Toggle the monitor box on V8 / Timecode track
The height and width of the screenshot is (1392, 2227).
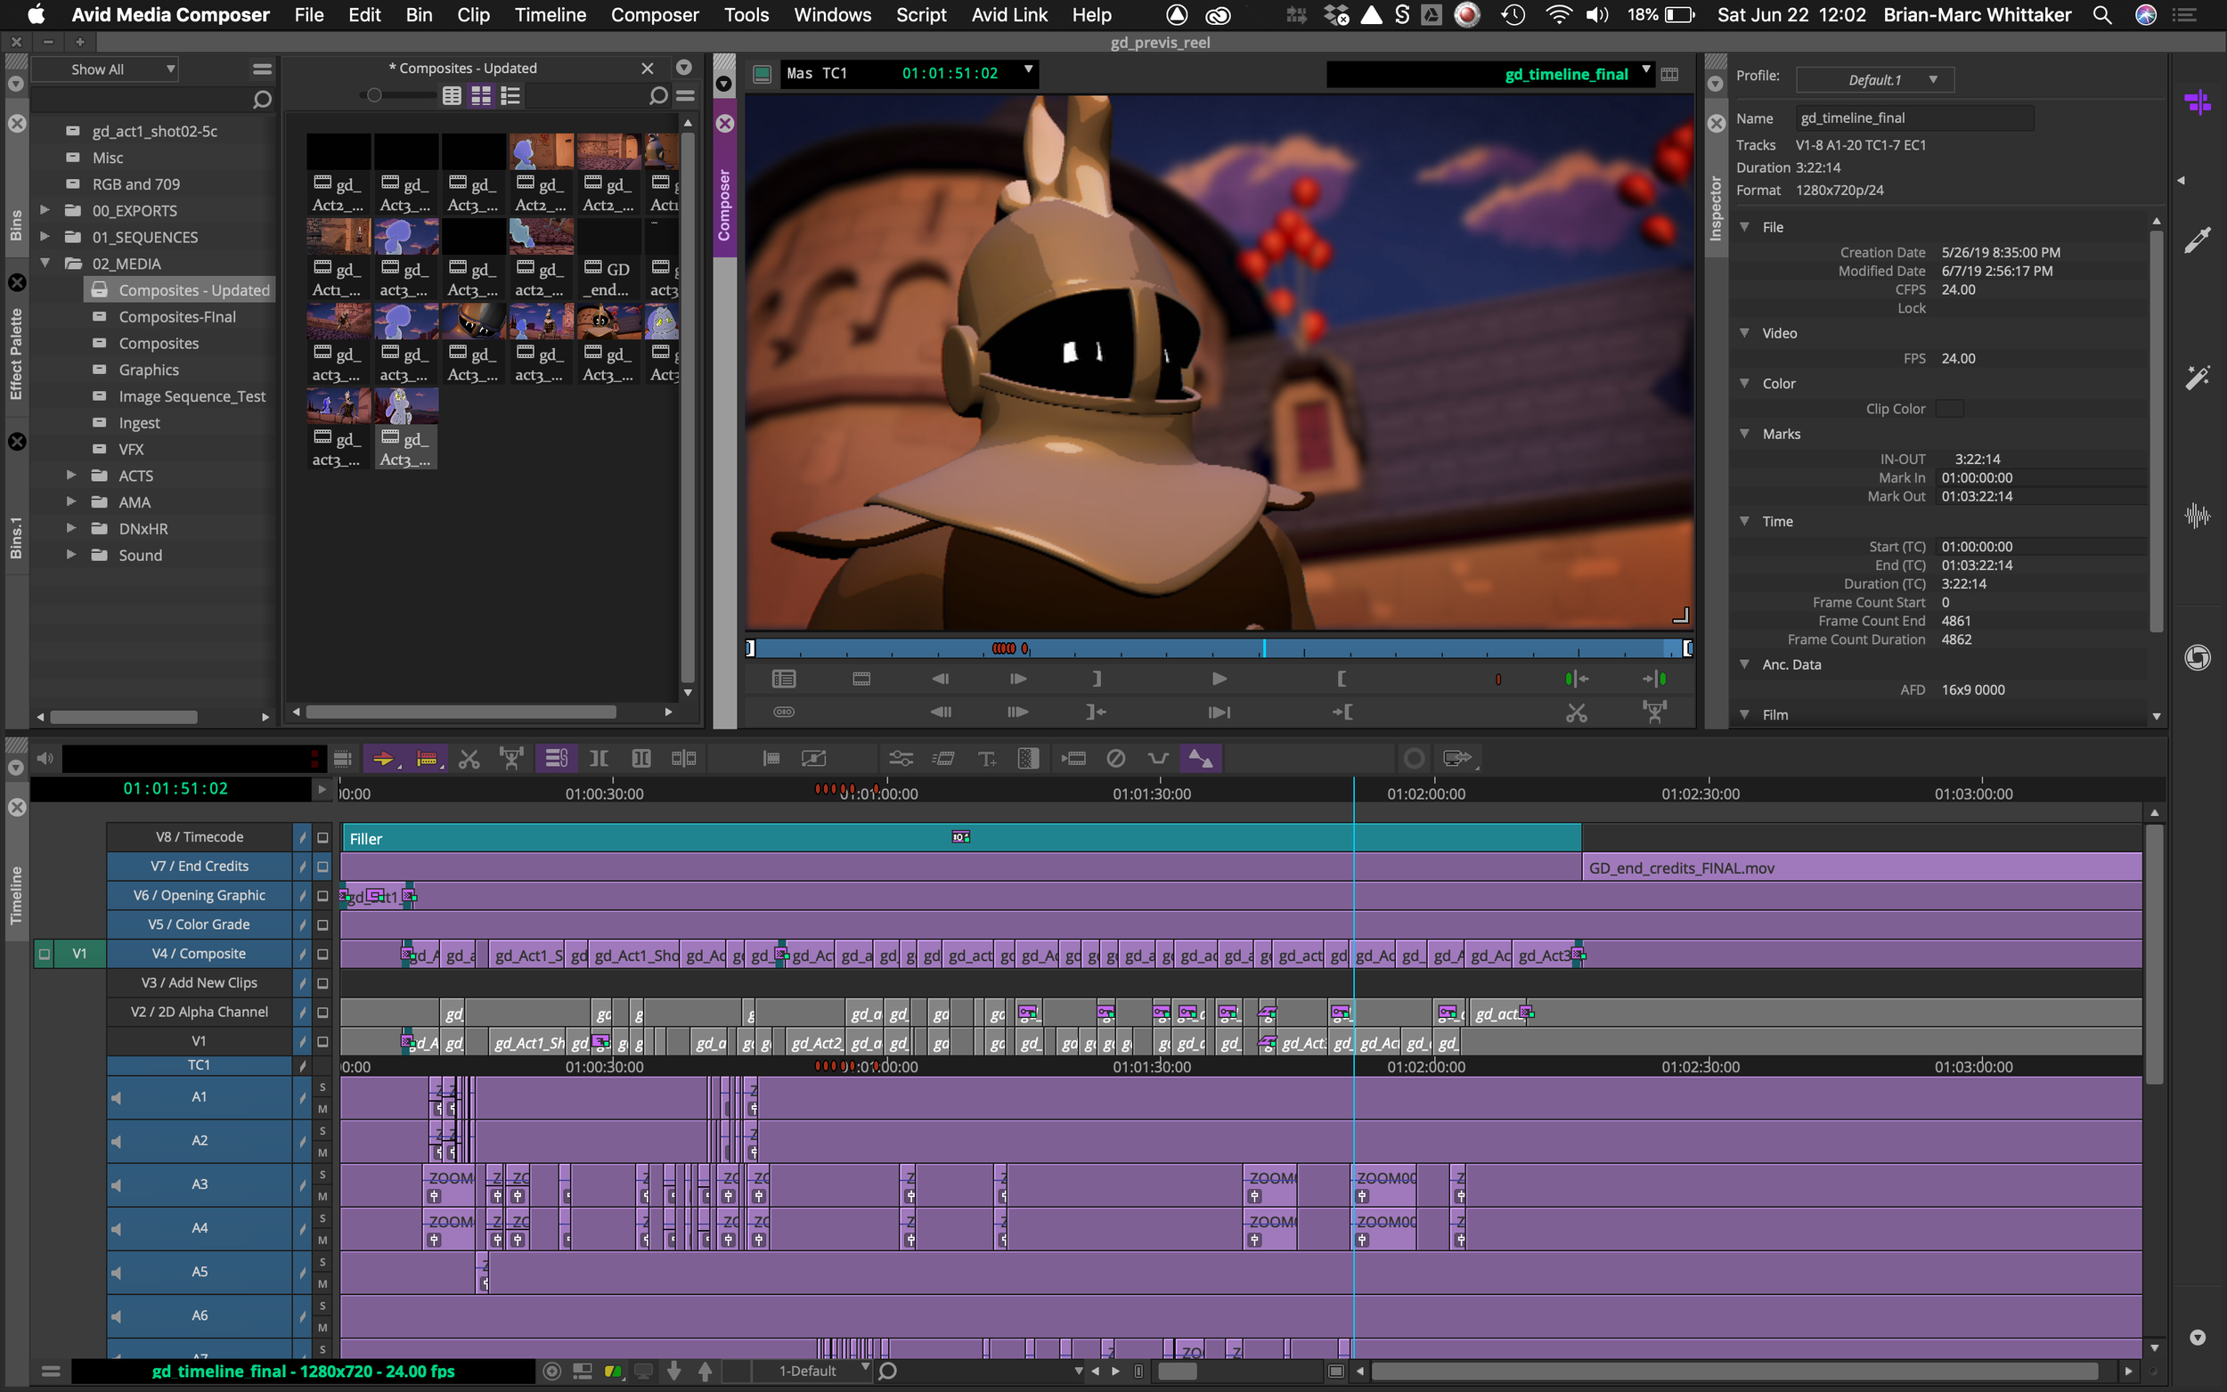click(322, 838)
